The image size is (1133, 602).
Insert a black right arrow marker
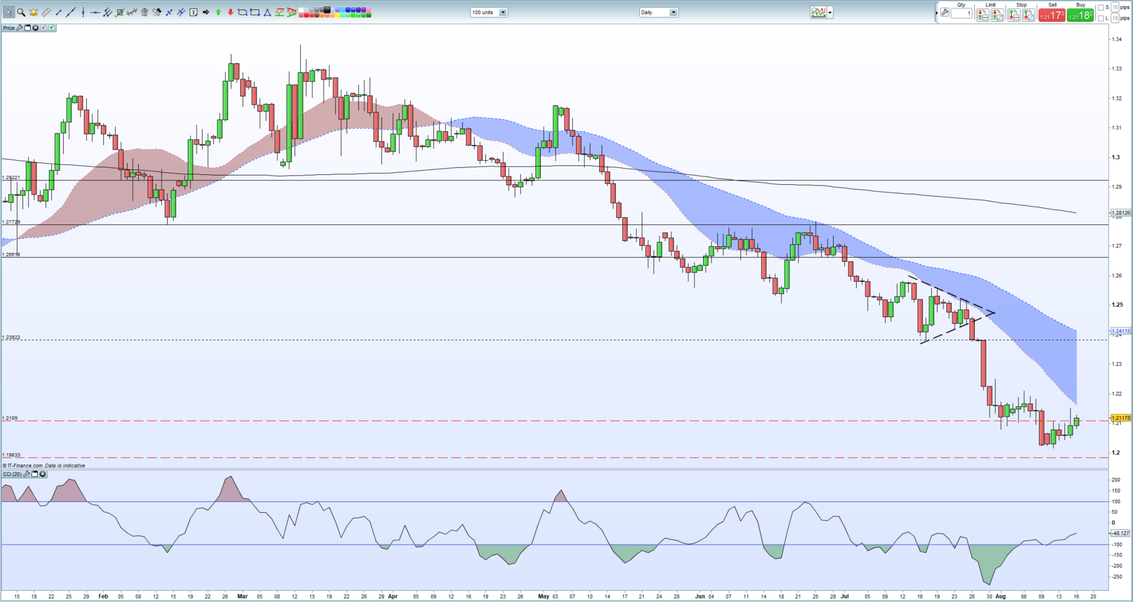205,12
